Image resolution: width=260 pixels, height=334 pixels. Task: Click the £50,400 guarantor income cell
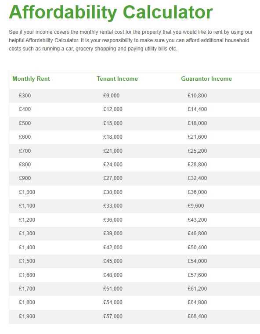coord(197,248)
